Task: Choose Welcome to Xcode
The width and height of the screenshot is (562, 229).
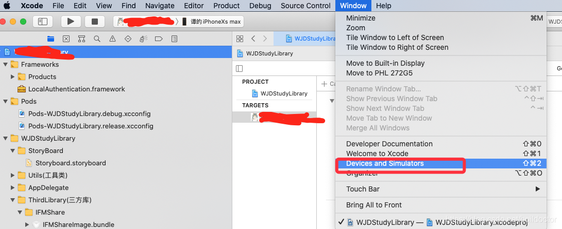Action: tap(441, 154)
